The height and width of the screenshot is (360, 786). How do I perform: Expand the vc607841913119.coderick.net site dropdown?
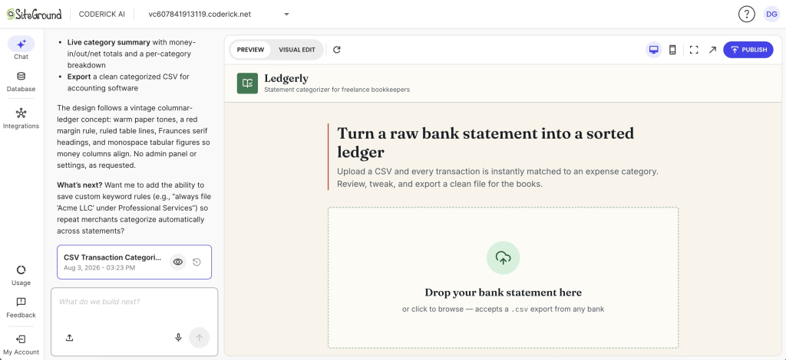[x=219, y=14]
